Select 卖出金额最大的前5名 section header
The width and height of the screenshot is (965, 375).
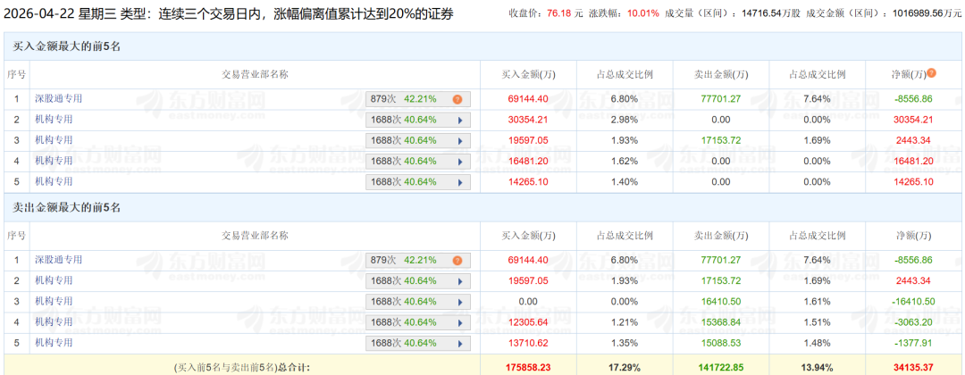(x=66, y=207)
